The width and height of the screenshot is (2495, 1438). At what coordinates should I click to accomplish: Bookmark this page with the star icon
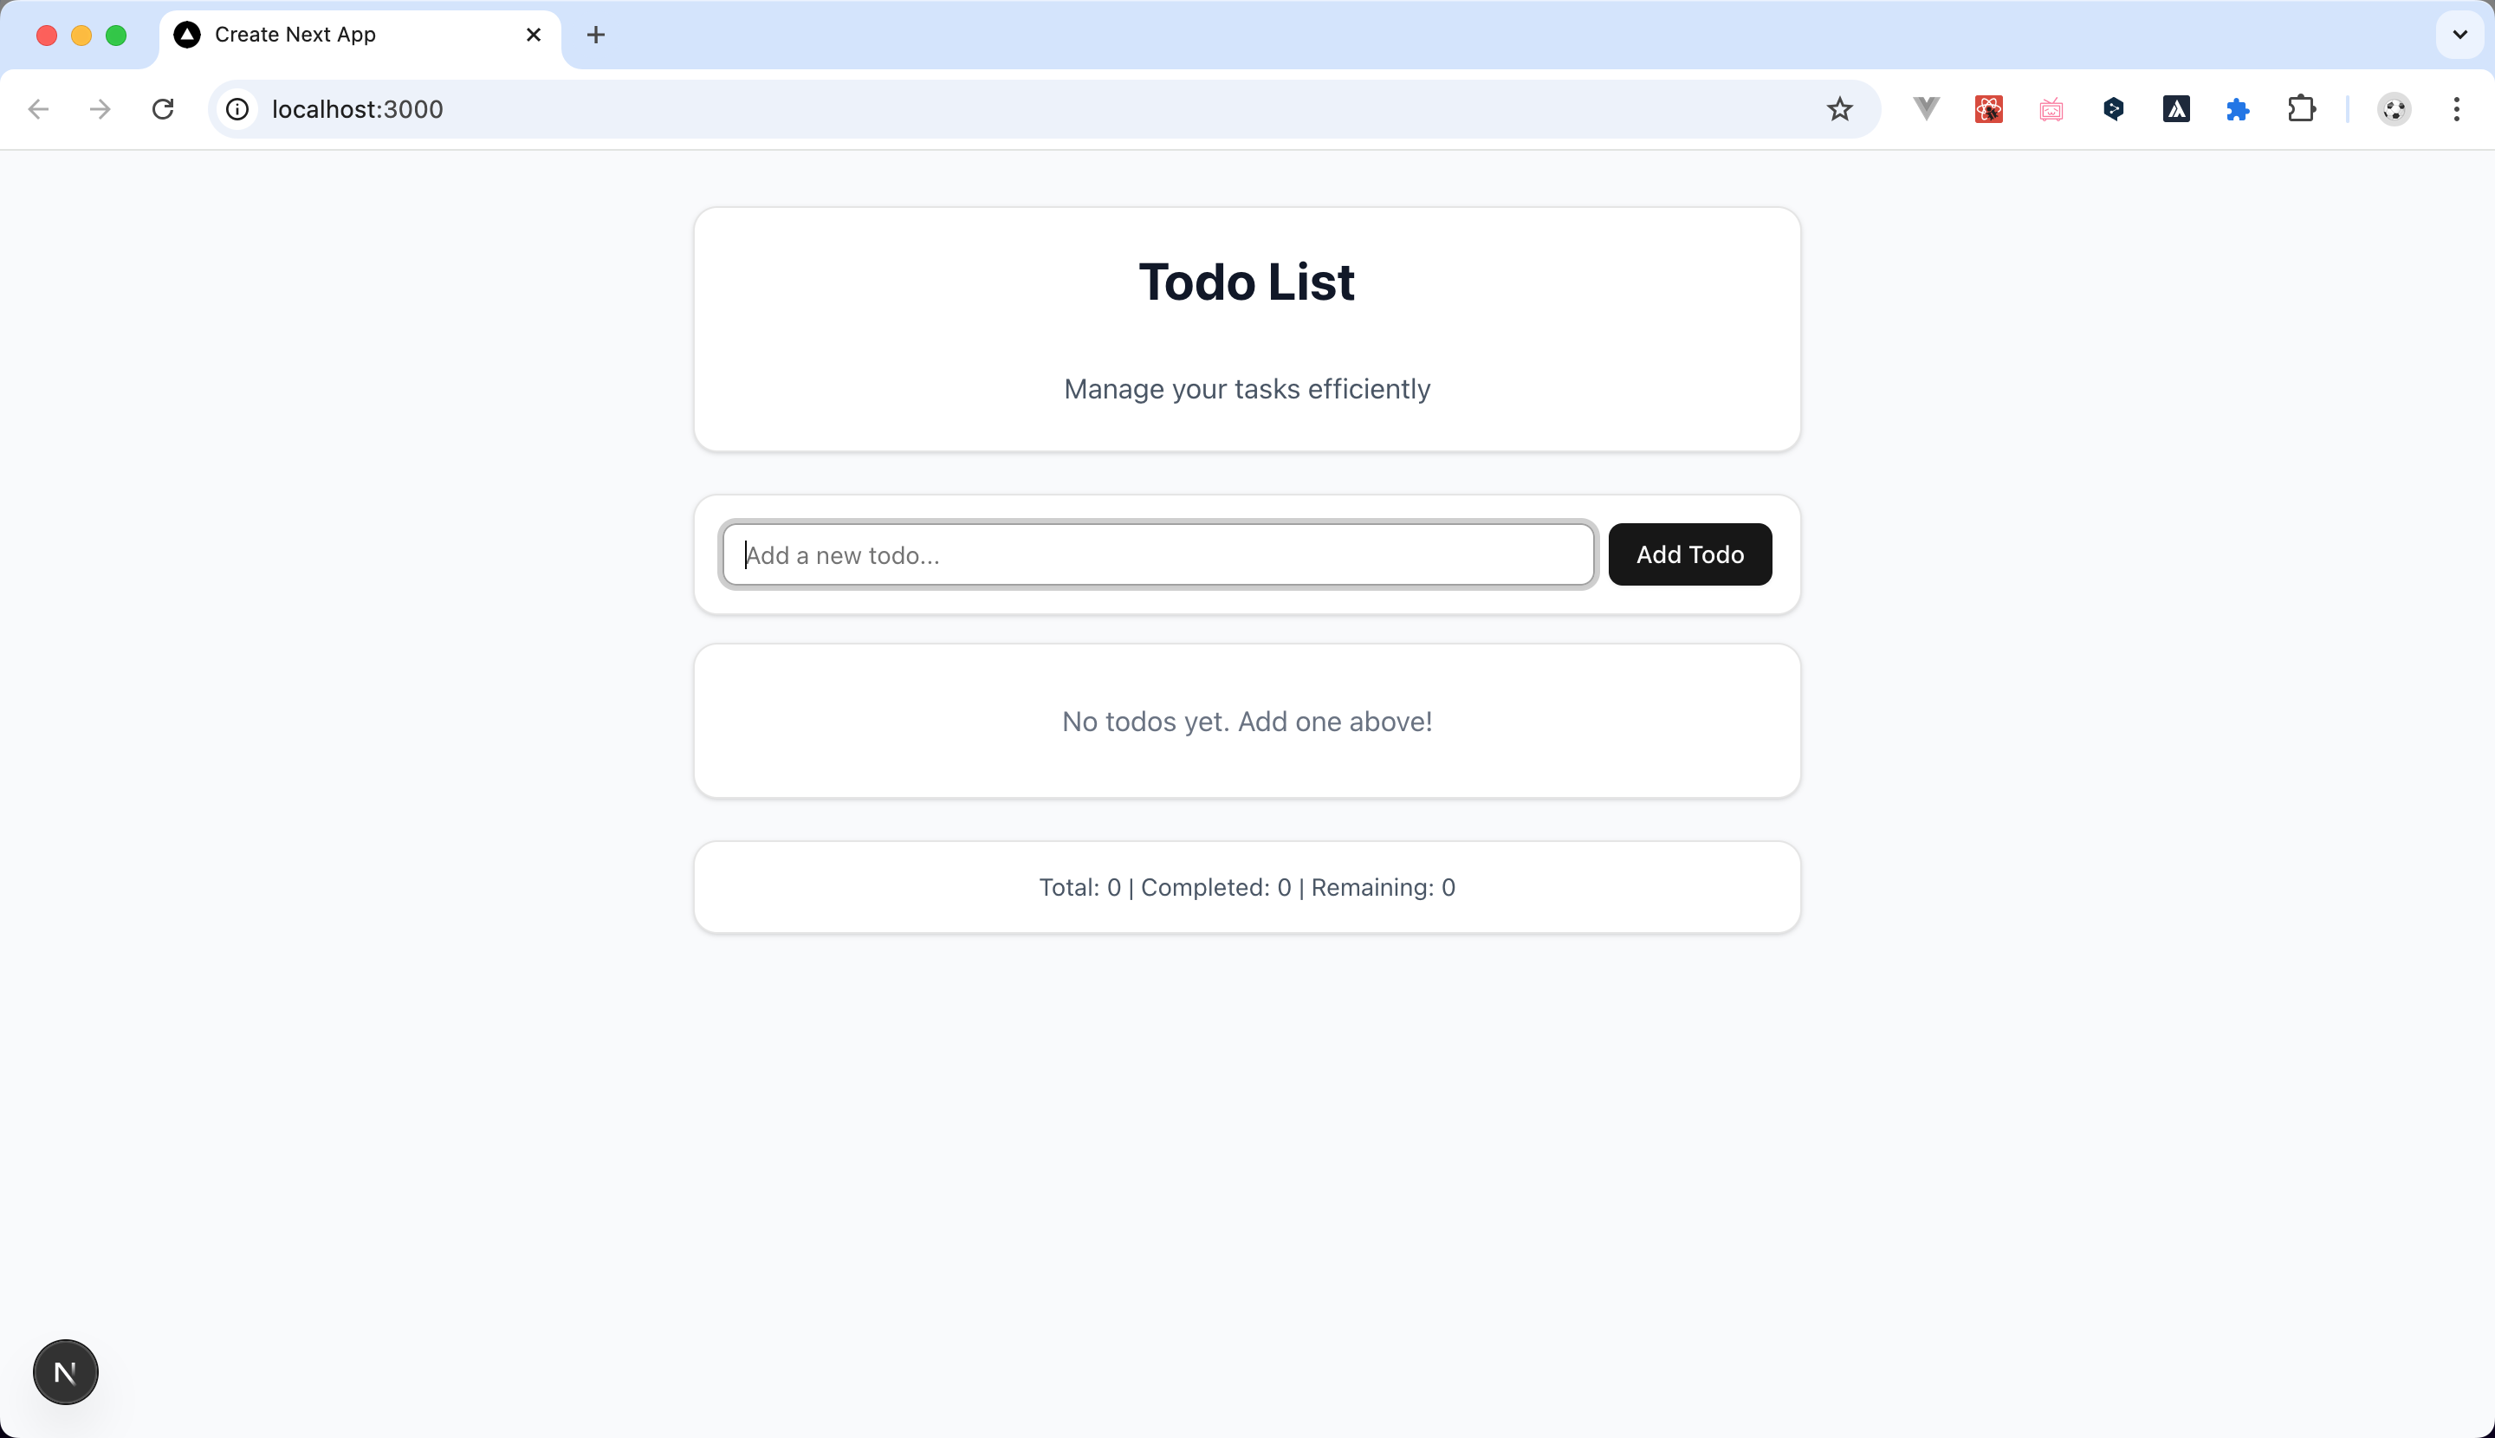pos(1839,108)
